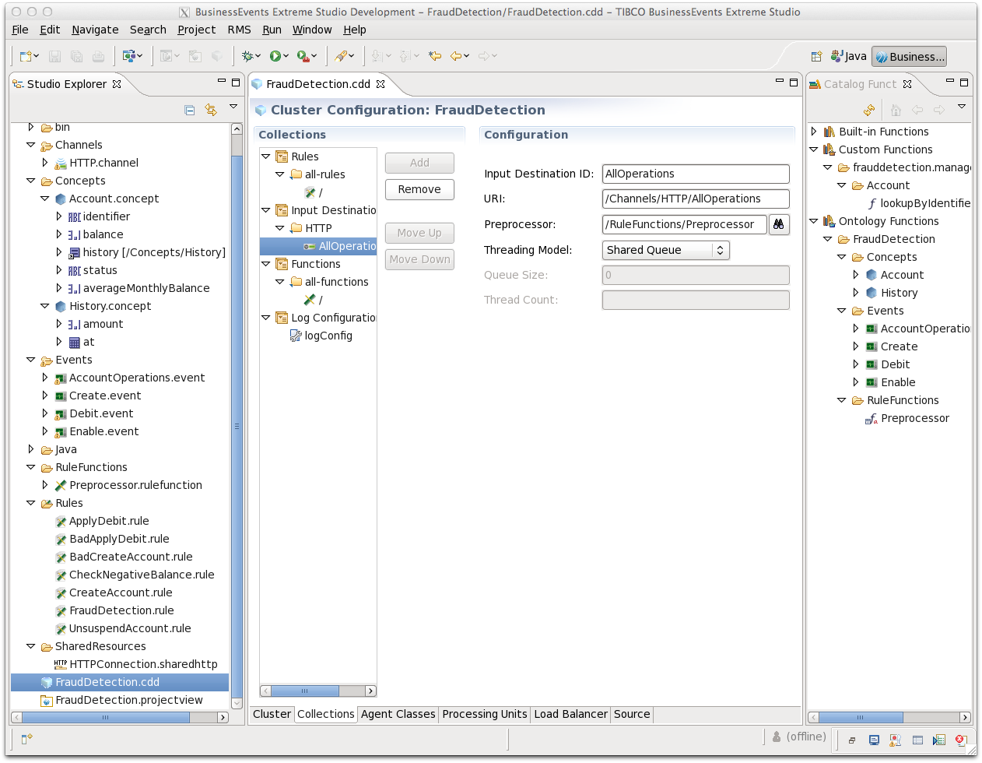982x763 pixels.
Task: Click the warning-badged icon in status bar
Action: [x=896, y=740]
